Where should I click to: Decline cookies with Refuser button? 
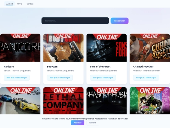point(93,123)
